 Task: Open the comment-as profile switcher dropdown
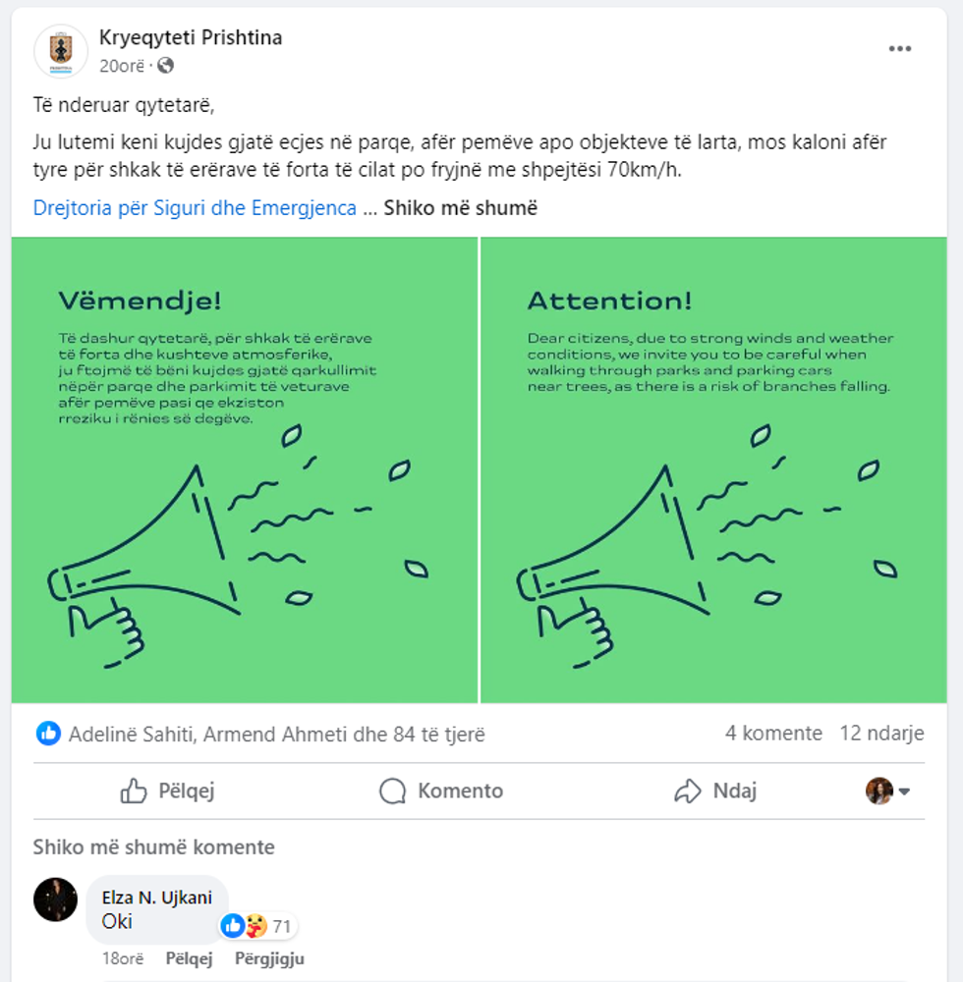(x=888, y=791)
